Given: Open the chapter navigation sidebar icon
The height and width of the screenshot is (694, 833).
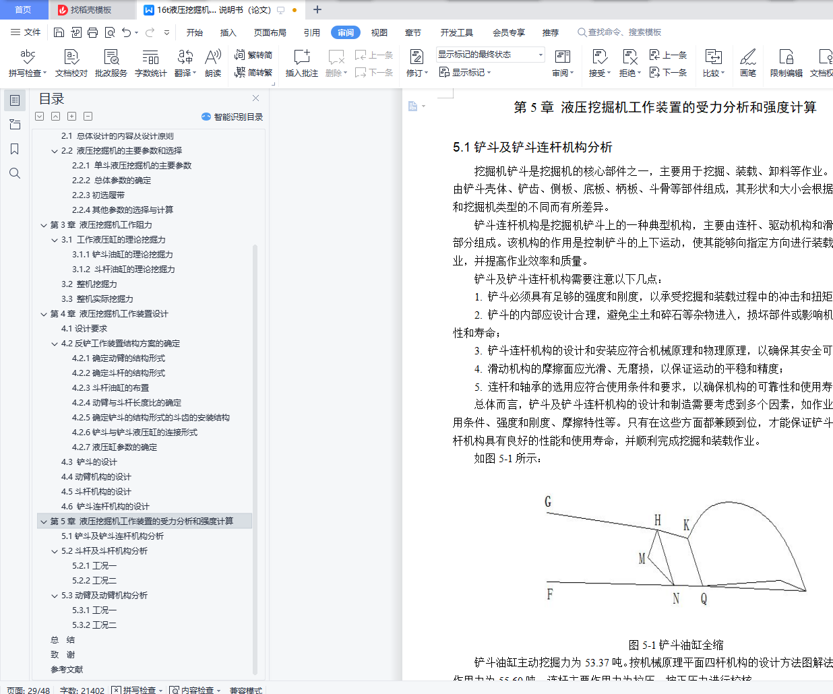Looking at the screenshot, I should [15, 125].
